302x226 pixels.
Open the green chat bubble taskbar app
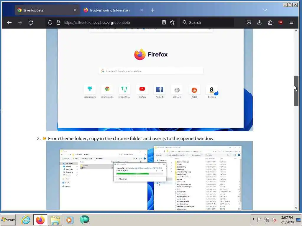coord(85,220)
